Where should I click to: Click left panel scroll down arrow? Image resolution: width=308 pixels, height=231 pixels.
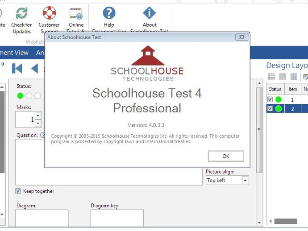(x=2, y=214)
